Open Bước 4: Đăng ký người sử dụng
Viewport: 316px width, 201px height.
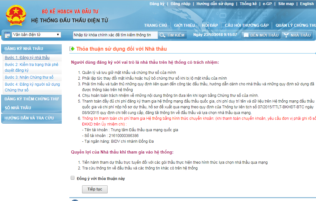tap(32, 87)
